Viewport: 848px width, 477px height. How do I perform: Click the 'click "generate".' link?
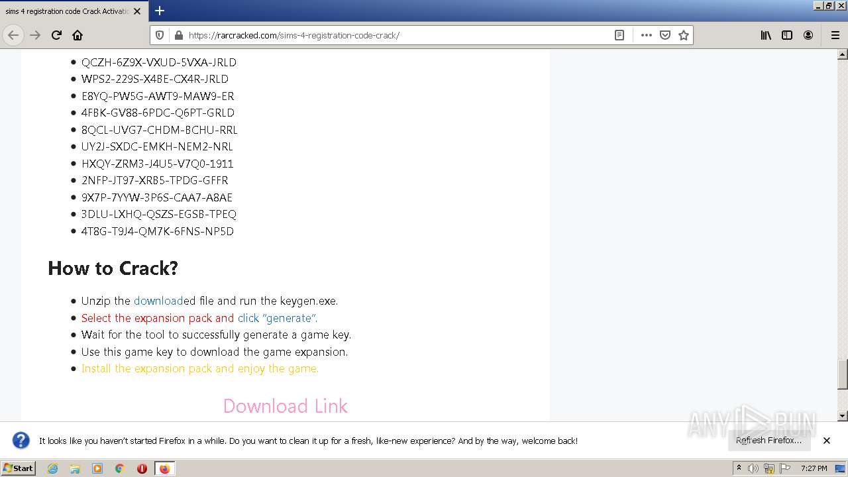278,318
